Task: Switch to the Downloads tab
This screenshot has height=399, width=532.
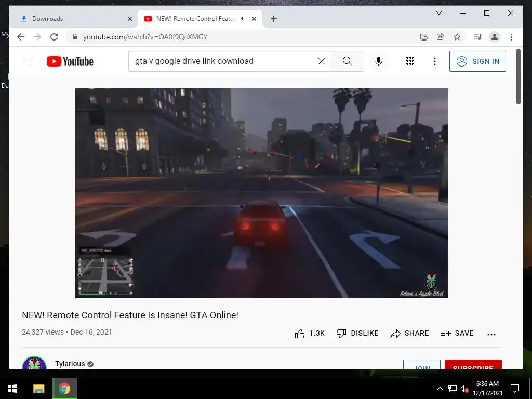Action: tap(74, 19)
